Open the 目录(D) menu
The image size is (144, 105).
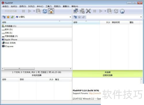pyautogui.click(x=57, y=6)
